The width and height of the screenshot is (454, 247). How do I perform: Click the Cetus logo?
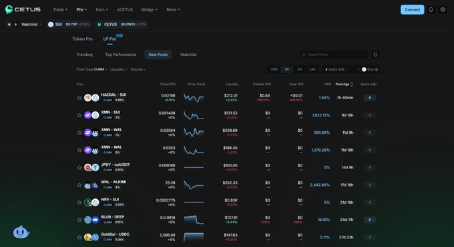(x=23, y=9)
